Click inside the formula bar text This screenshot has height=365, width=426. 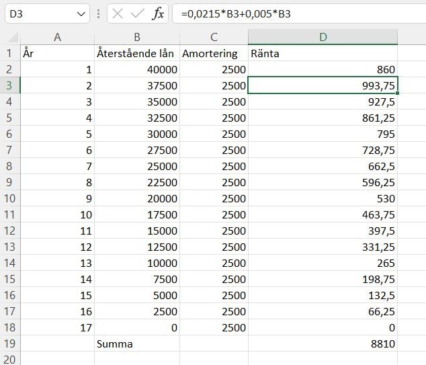pos(296,14)
